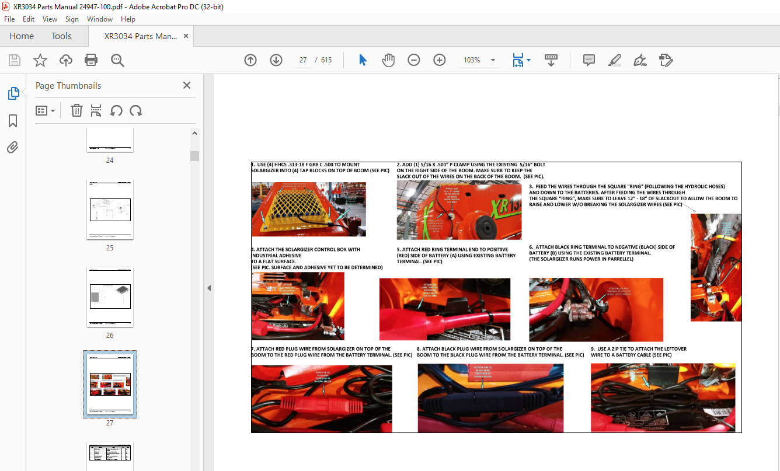Viewport: 780px width, 471px height.
Task: Go to next page arrow
Action: pyautogui.click(x=276, y=60)
